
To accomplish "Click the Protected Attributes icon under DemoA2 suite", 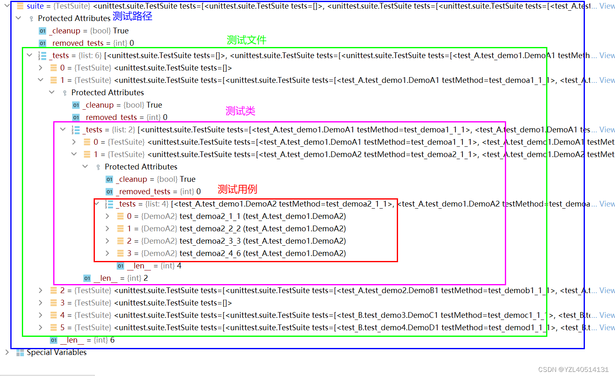I will click(98, 167).
